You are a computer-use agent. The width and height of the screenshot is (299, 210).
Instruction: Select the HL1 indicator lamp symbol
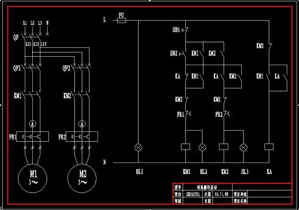(x=138, y=147)
